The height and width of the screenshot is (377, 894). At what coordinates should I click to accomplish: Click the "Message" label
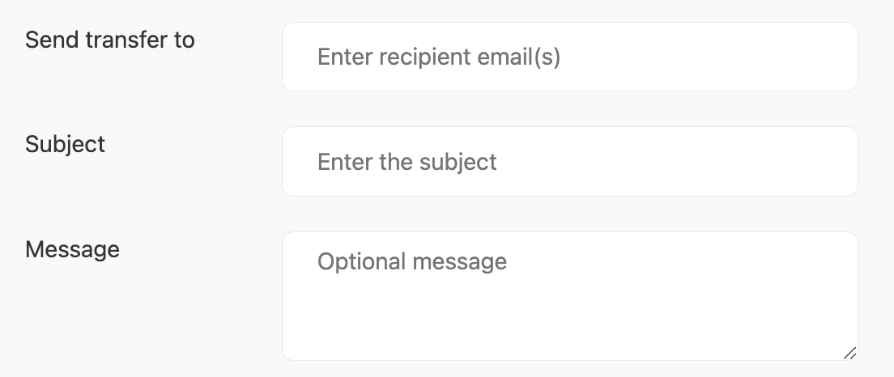[73, 249]
